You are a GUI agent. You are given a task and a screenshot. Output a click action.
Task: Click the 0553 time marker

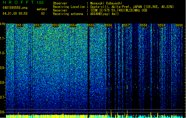tap(55, 25)
